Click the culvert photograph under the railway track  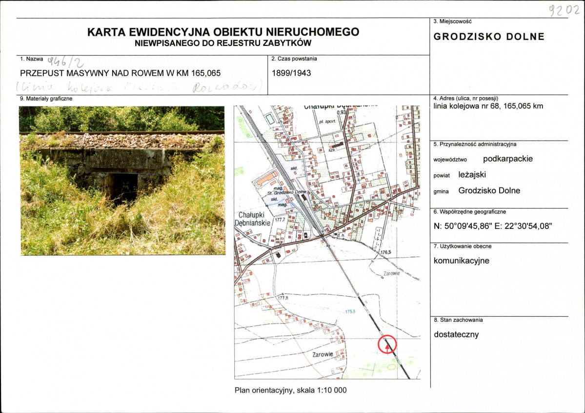[x=122, y=181]
